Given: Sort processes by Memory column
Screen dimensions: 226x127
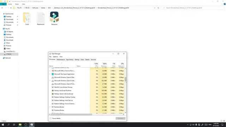Looking at the screenshot, I should (x=103, y=65).
